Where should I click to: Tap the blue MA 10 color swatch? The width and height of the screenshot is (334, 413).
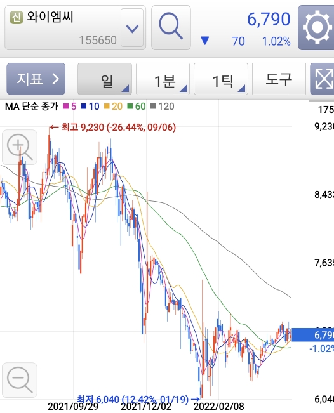click(x=84, y=107)
